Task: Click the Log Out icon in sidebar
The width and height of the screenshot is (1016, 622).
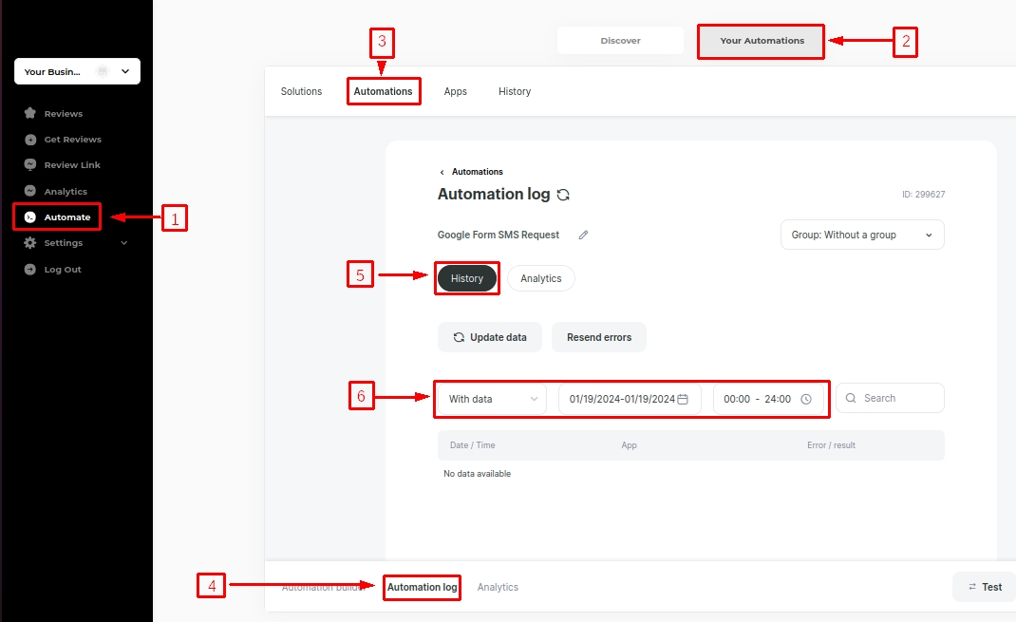Action: 30,270
